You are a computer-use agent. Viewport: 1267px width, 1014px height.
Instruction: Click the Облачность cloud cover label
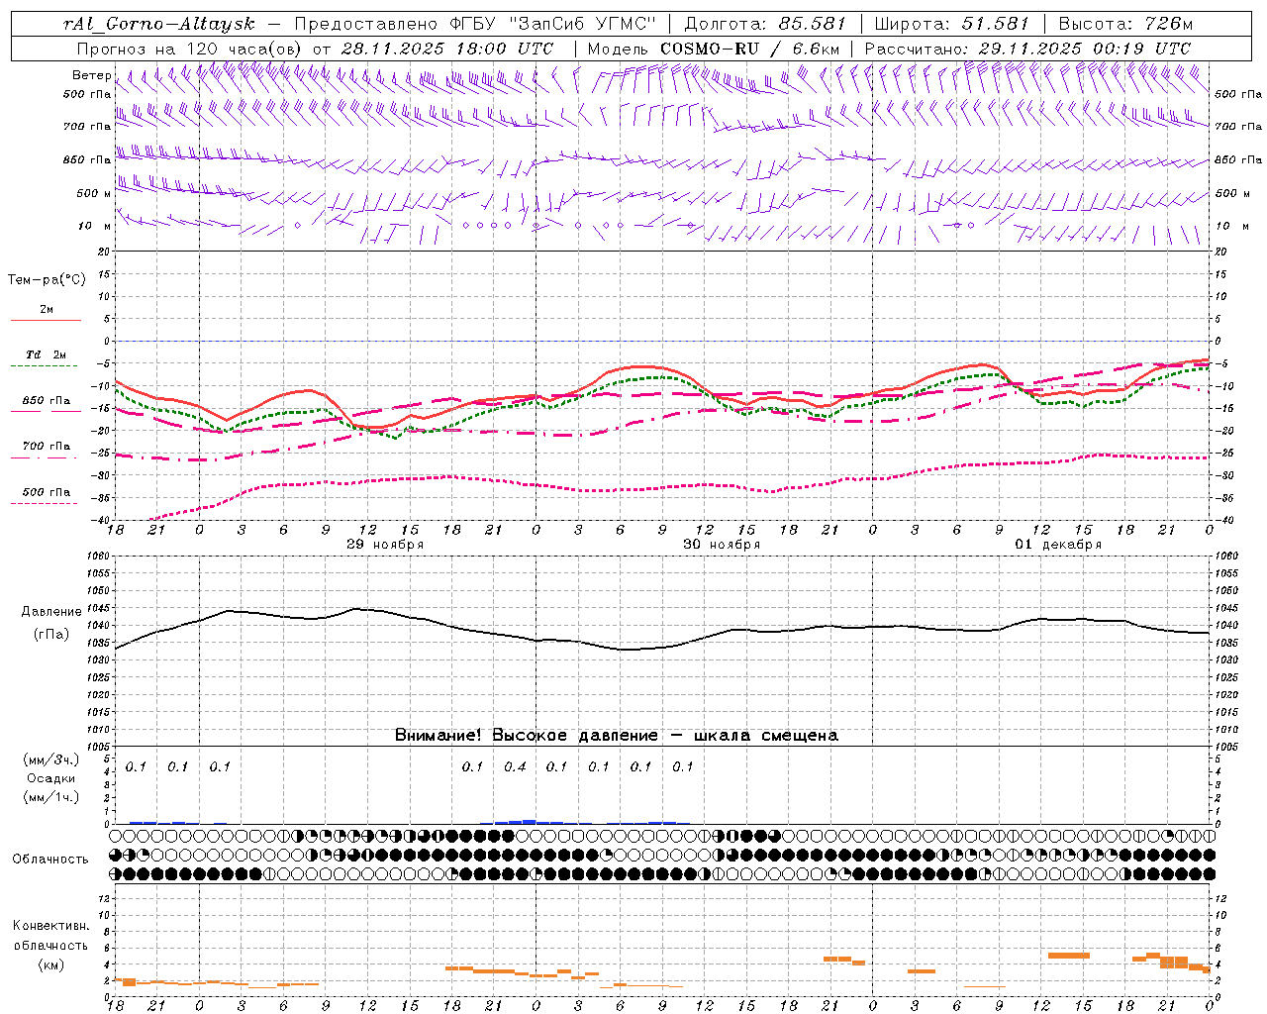(x=50, y=859)
